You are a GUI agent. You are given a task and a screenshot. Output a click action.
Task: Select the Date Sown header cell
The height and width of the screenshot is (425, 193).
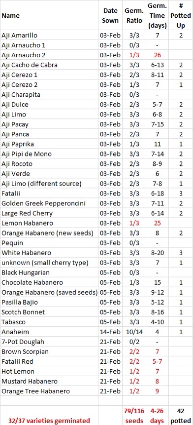click(x=110, y=15)
